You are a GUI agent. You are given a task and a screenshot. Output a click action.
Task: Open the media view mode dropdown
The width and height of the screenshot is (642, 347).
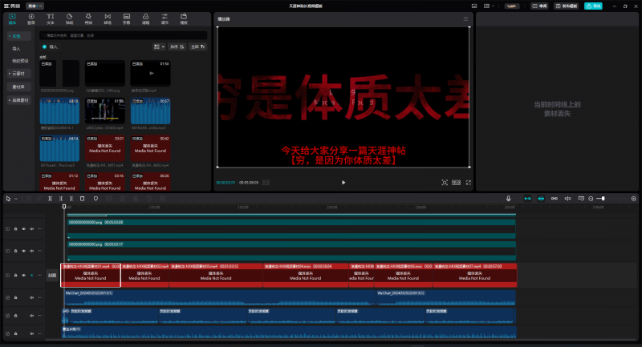(159, 47)
